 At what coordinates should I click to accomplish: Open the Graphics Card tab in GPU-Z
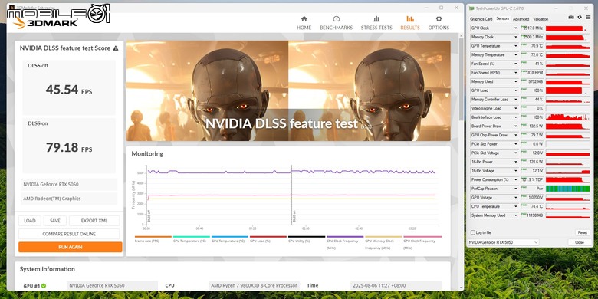coord(481,18)
